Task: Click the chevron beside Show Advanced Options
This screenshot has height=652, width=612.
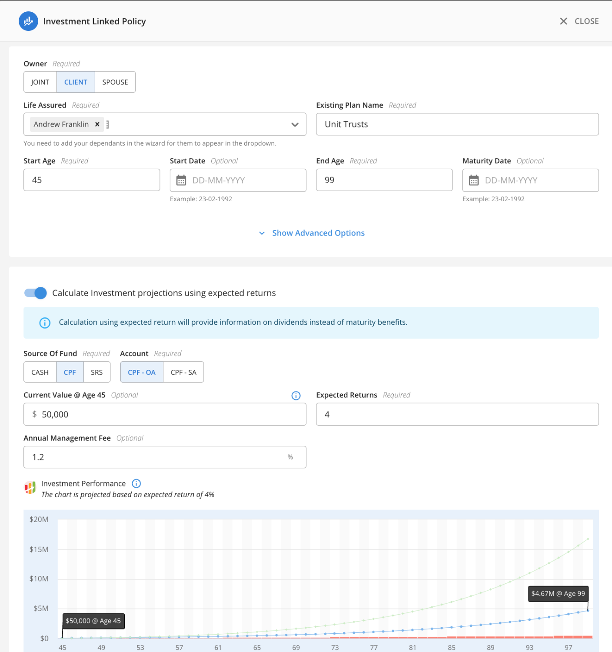Action: tap(262, 233)
